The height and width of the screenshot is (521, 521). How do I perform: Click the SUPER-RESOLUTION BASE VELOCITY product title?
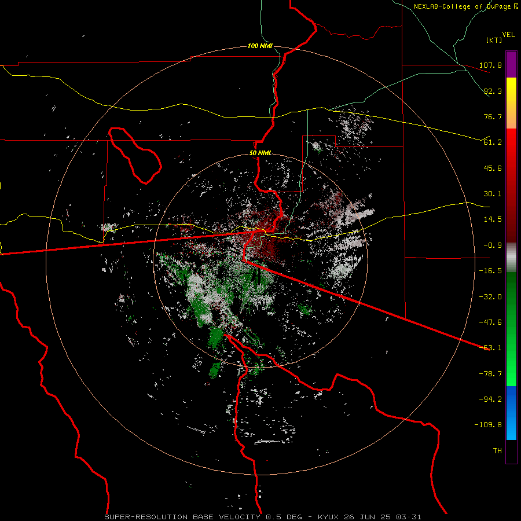click(x=182, y=517)
